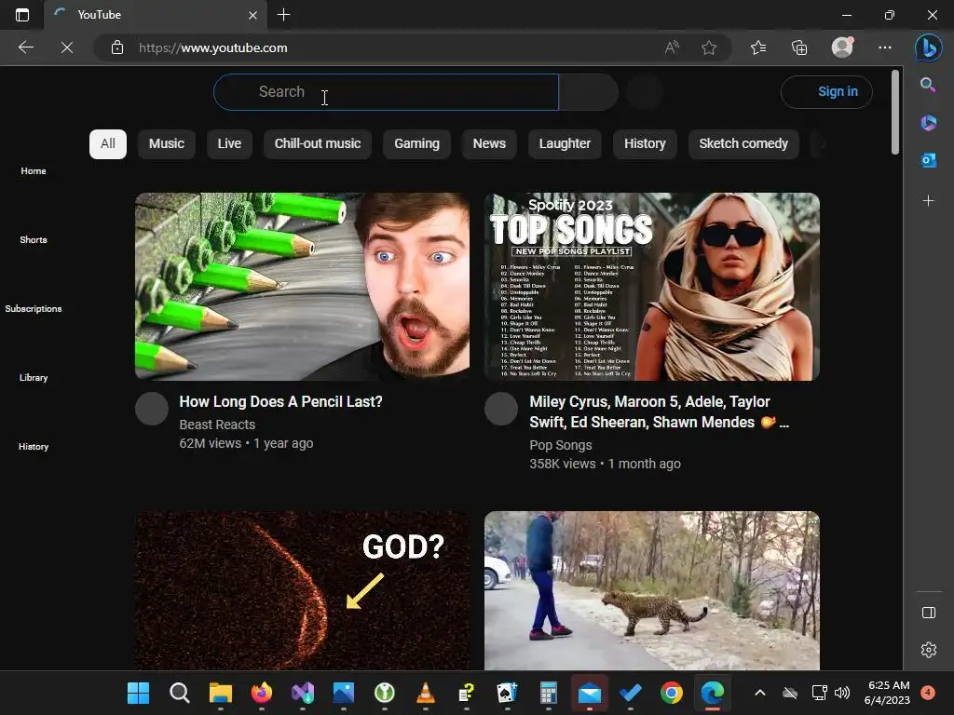Select the Chill-out music chip
The height and width of the screenshot is (715, 954).
pyautogui.click(x=318, y=144)
